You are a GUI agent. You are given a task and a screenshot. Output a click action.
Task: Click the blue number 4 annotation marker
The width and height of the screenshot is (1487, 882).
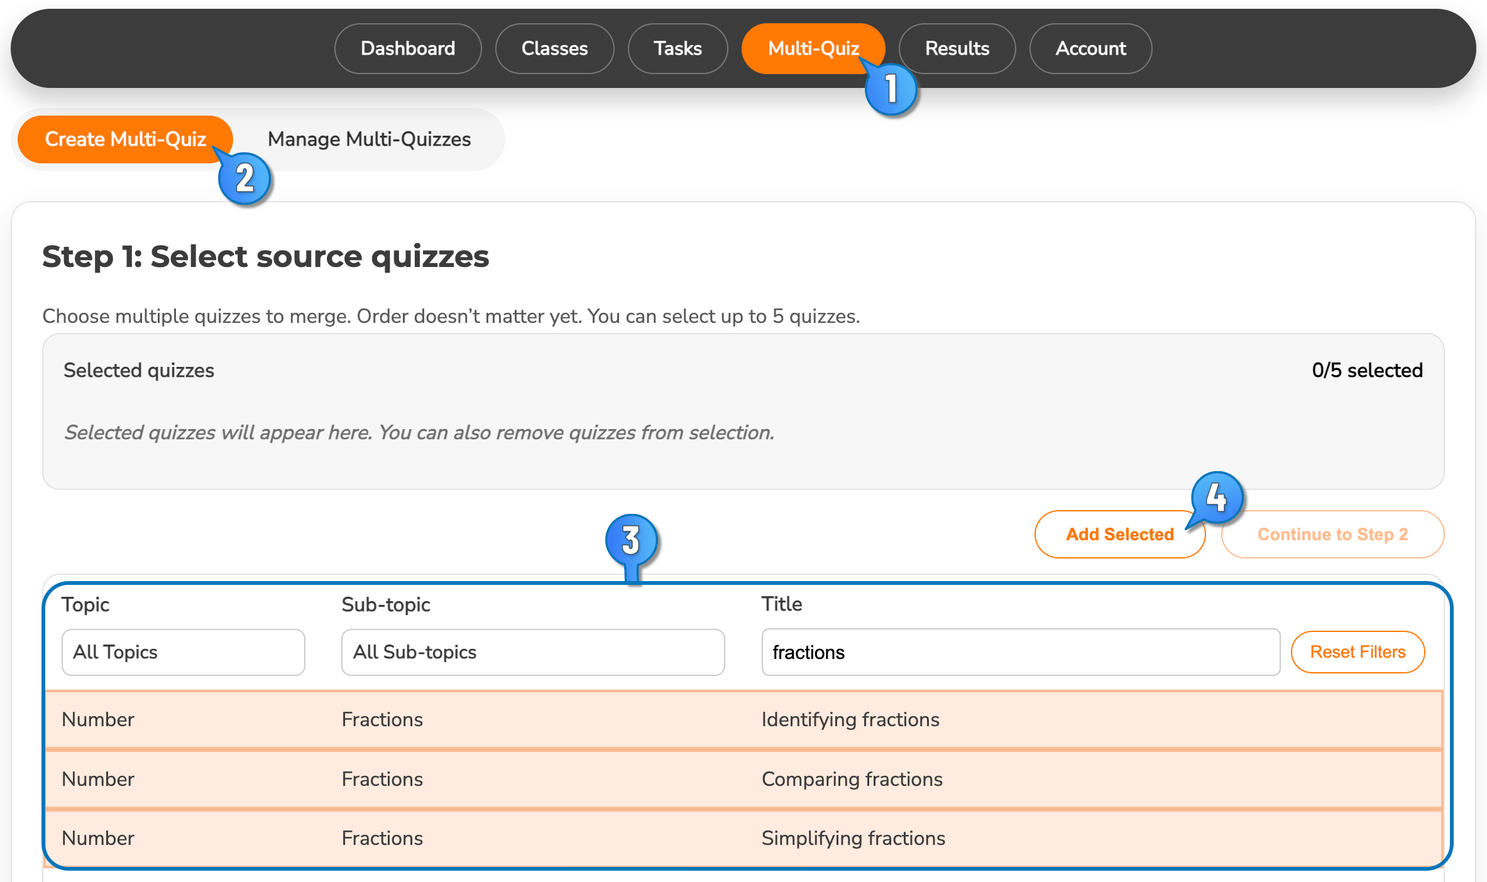(x=1217, y=498)
